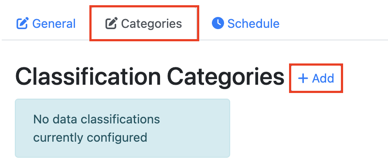Screen dimensions: 388x166
Task: Add a new classification category
Action: [x=316, y=78]
